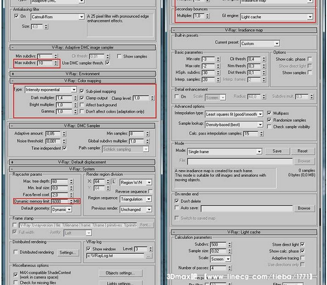Click the Bright multiplier spinner
327x285 pixels.
click(x=75, y=105)
